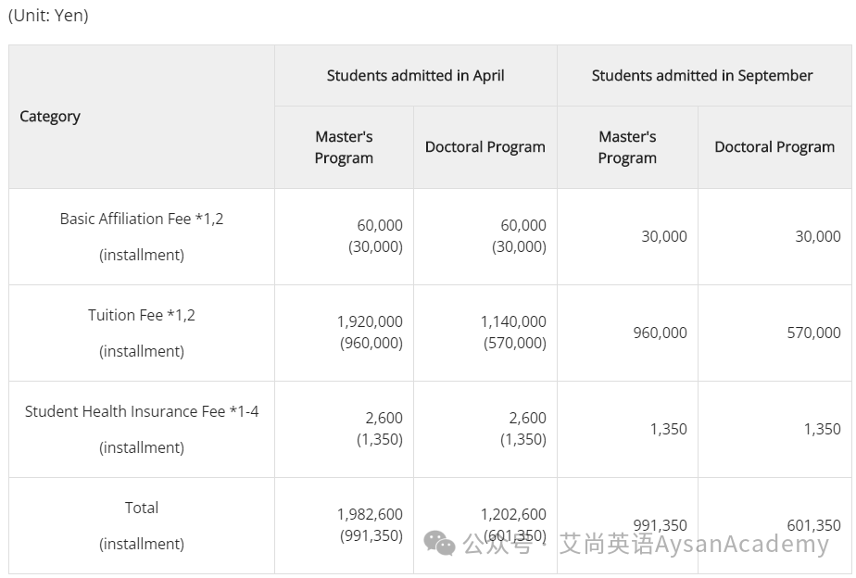Click the AysanAcademy watermark text

coord(741,544)
